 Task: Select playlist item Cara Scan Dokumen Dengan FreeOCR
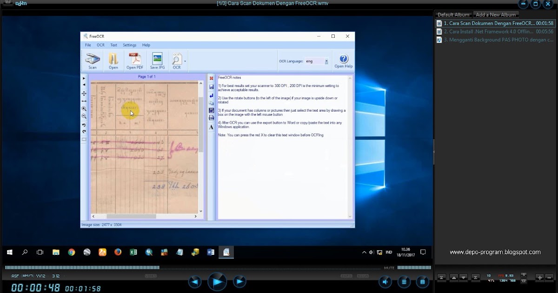click(x=495, y=23)
